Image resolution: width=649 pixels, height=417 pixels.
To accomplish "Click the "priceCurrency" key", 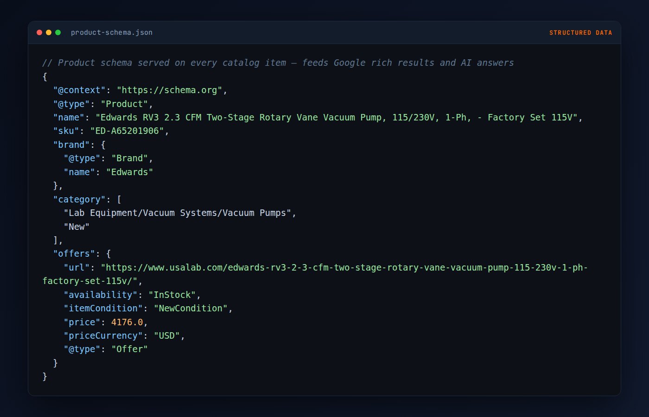I will pyautogui.click(x=103, y=335).
